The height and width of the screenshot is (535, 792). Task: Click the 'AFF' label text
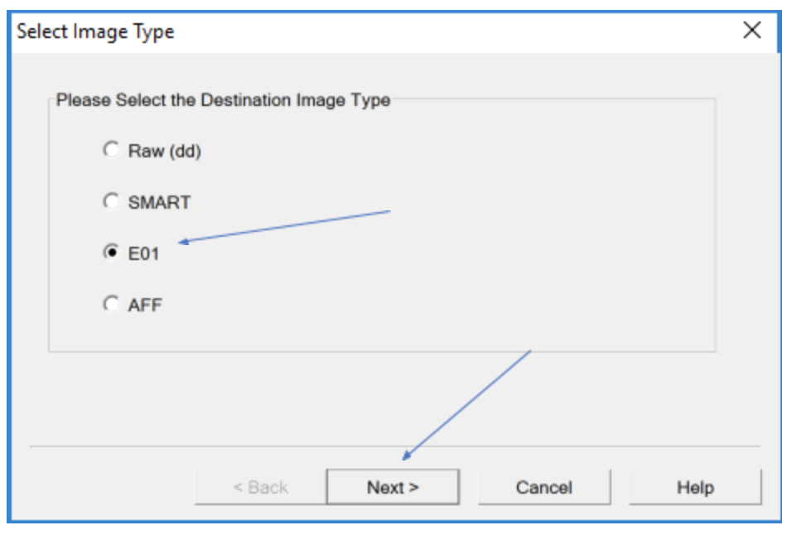pyautogui.click(x=145, y=306)
